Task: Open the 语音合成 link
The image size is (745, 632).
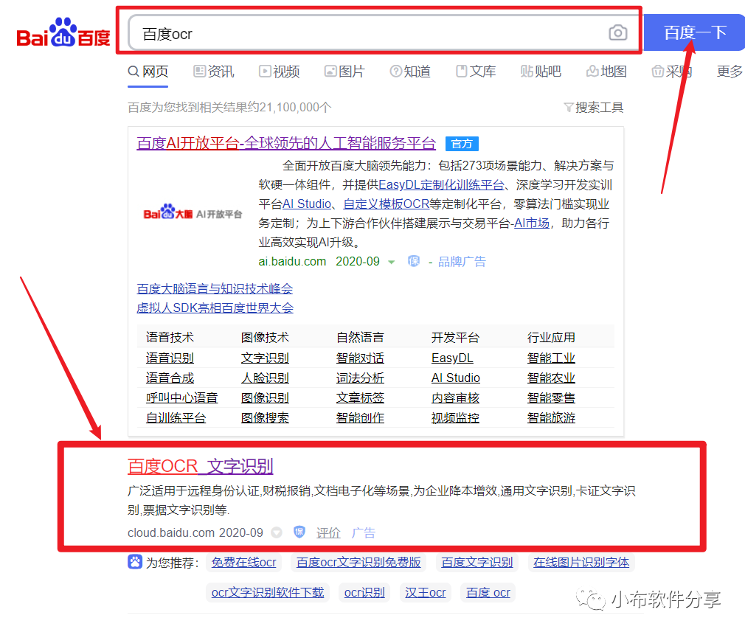Action: (x=170, y=378)
